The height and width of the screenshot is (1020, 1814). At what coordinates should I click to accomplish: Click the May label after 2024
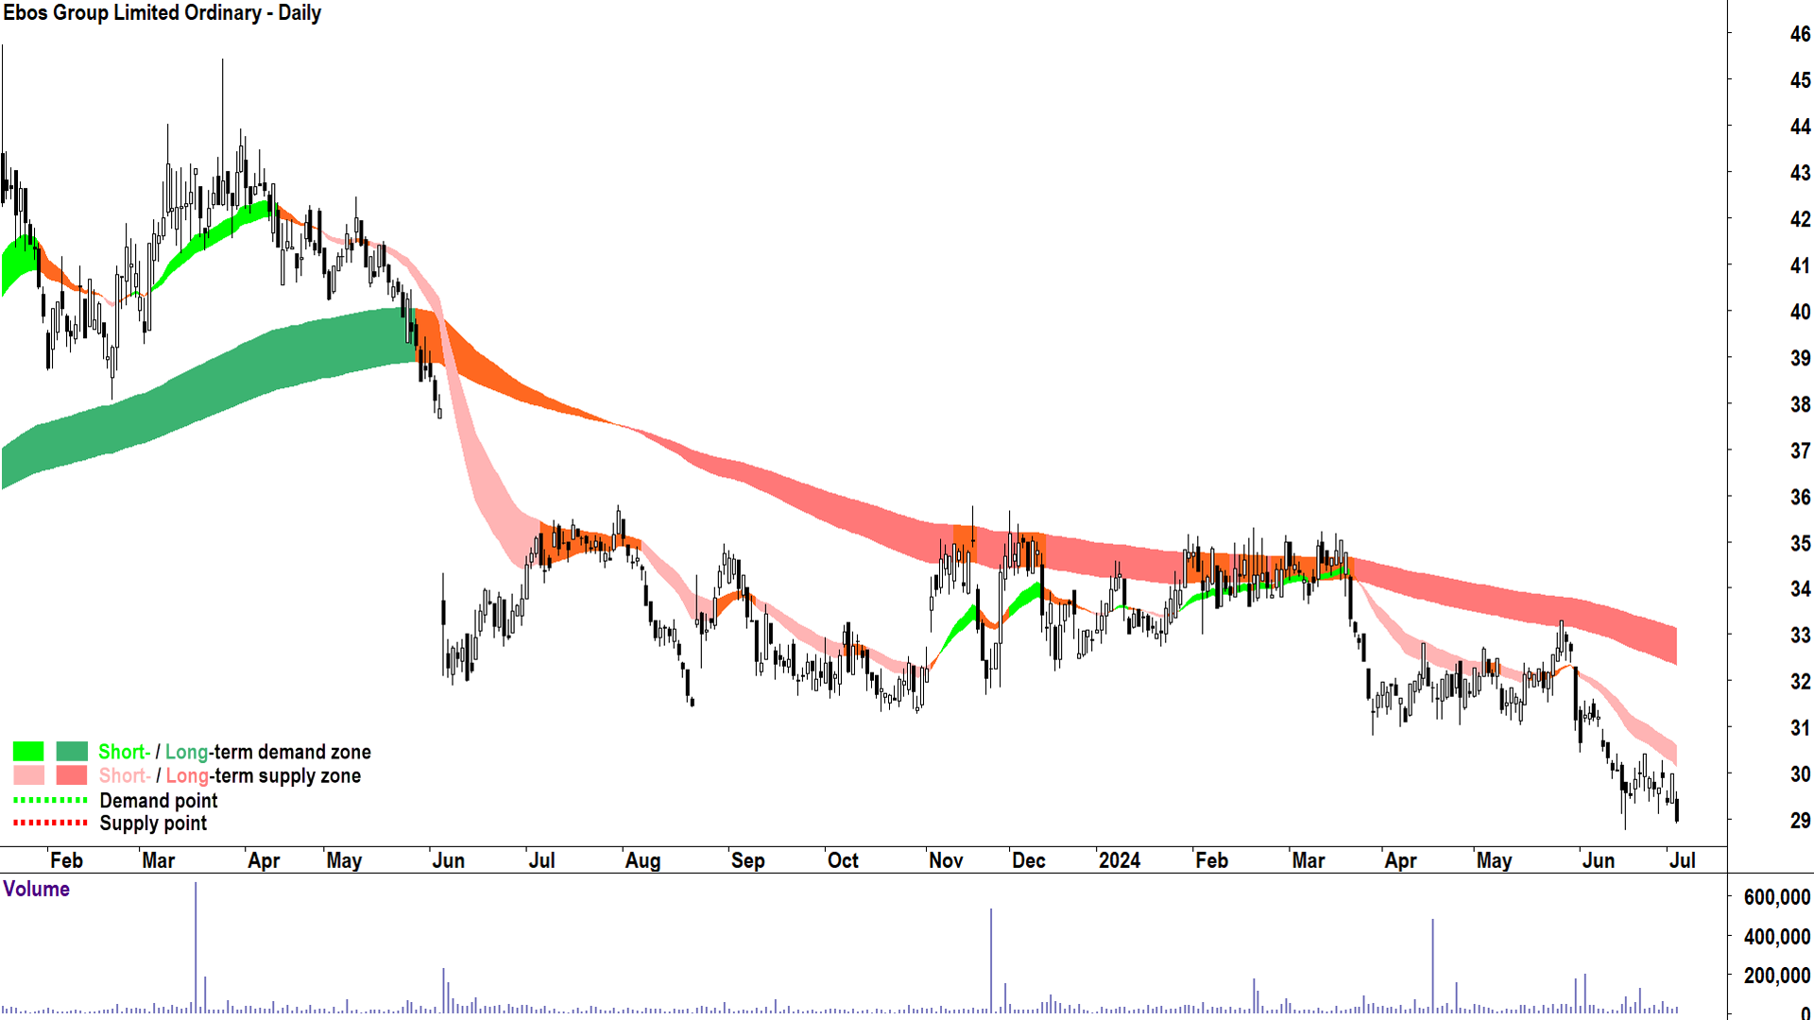point(1494,860)
